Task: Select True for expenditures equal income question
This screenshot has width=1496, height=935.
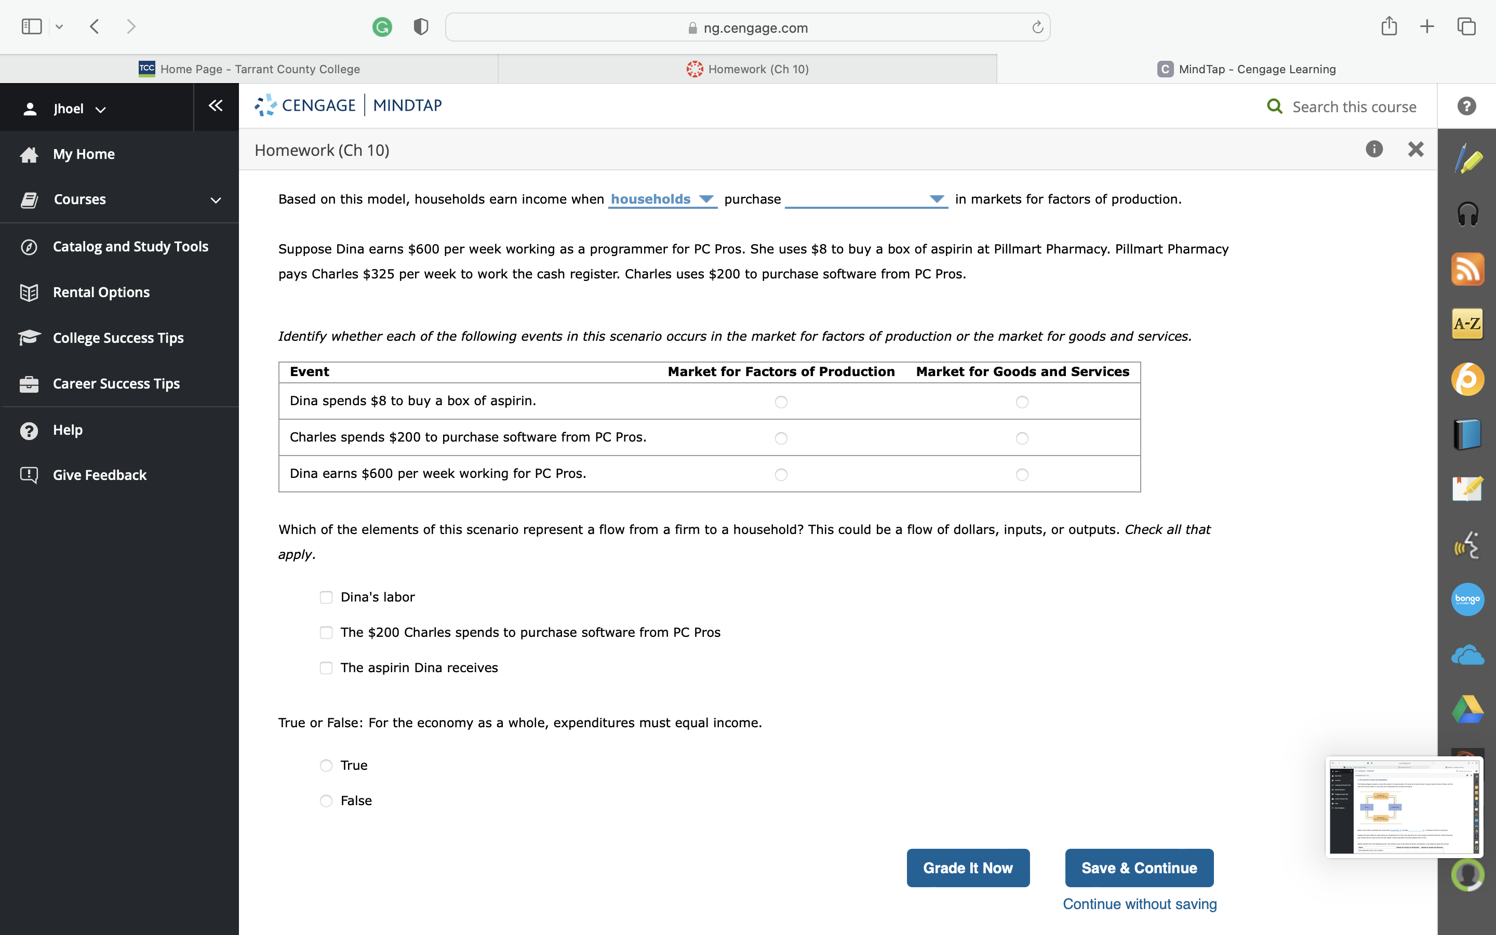Action: 326,765
